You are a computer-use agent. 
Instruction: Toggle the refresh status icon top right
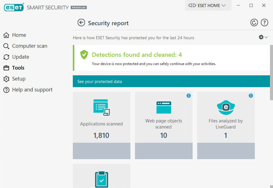point(254,22)
